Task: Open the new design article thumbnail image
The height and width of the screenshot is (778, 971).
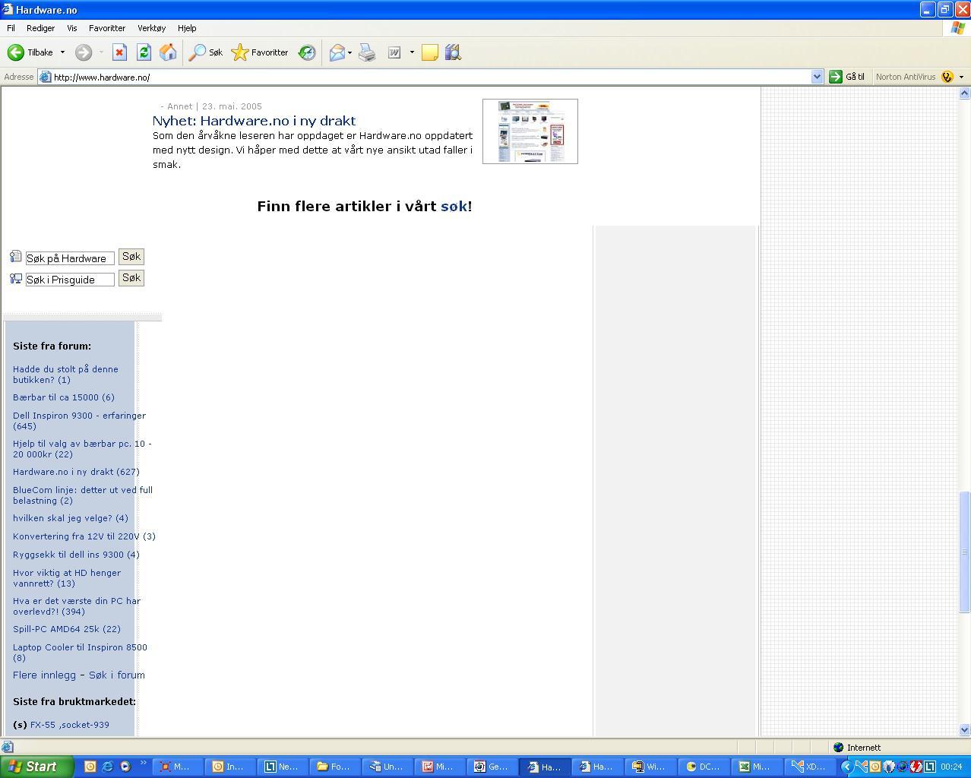Action: coord(530,131)
